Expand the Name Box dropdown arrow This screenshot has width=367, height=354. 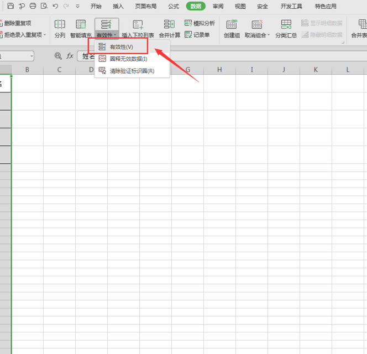click(32, 56)
